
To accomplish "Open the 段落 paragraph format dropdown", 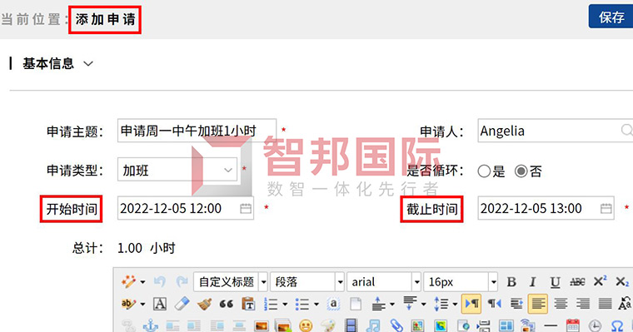I will pyautogui.click(x=307, y=281).
